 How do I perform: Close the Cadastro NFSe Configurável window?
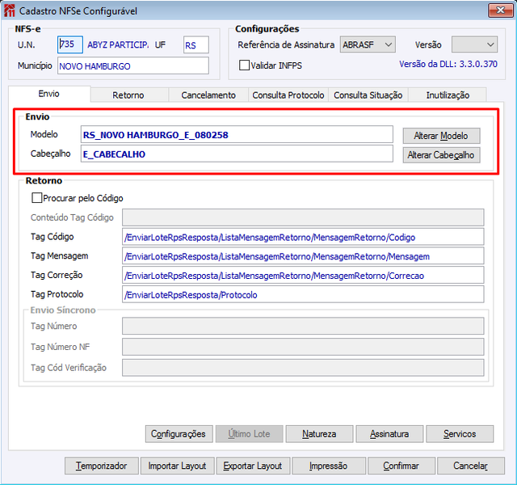pyautogui.click(x=500, y=11)
